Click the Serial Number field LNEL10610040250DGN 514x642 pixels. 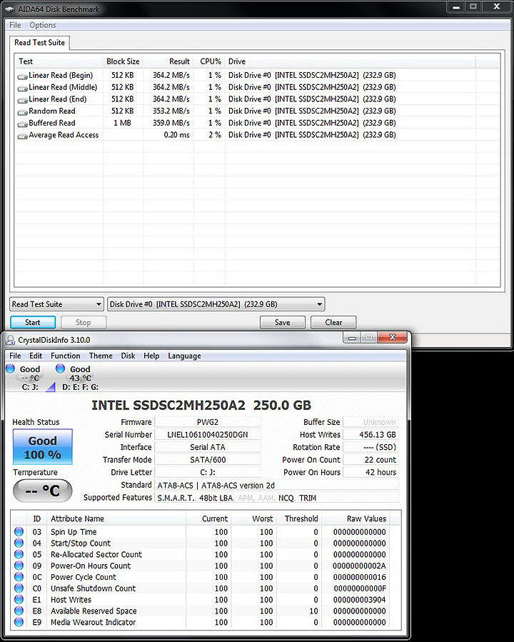tap(208, 435)
